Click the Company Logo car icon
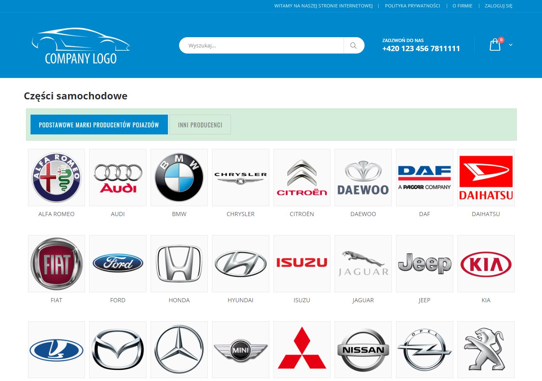 pos(81,46)
